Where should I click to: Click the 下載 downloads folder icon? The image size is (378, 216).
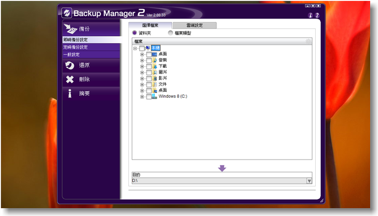(154, 66)
